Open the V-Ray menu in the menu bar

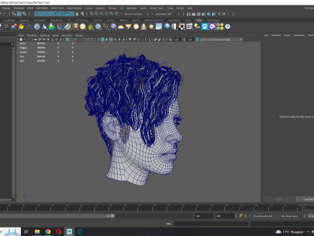[170, 8]
